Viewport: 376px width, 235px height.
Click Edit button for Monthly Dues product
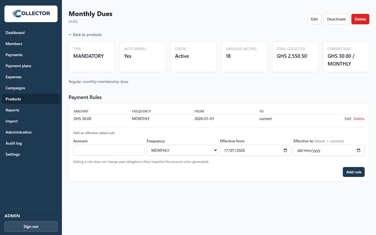pyautogui.click(x=314, y=19)
